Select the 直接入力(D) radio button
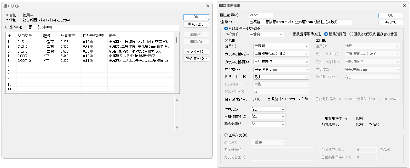This screenshot has height=168, width=410. click(x=226, y=135)
